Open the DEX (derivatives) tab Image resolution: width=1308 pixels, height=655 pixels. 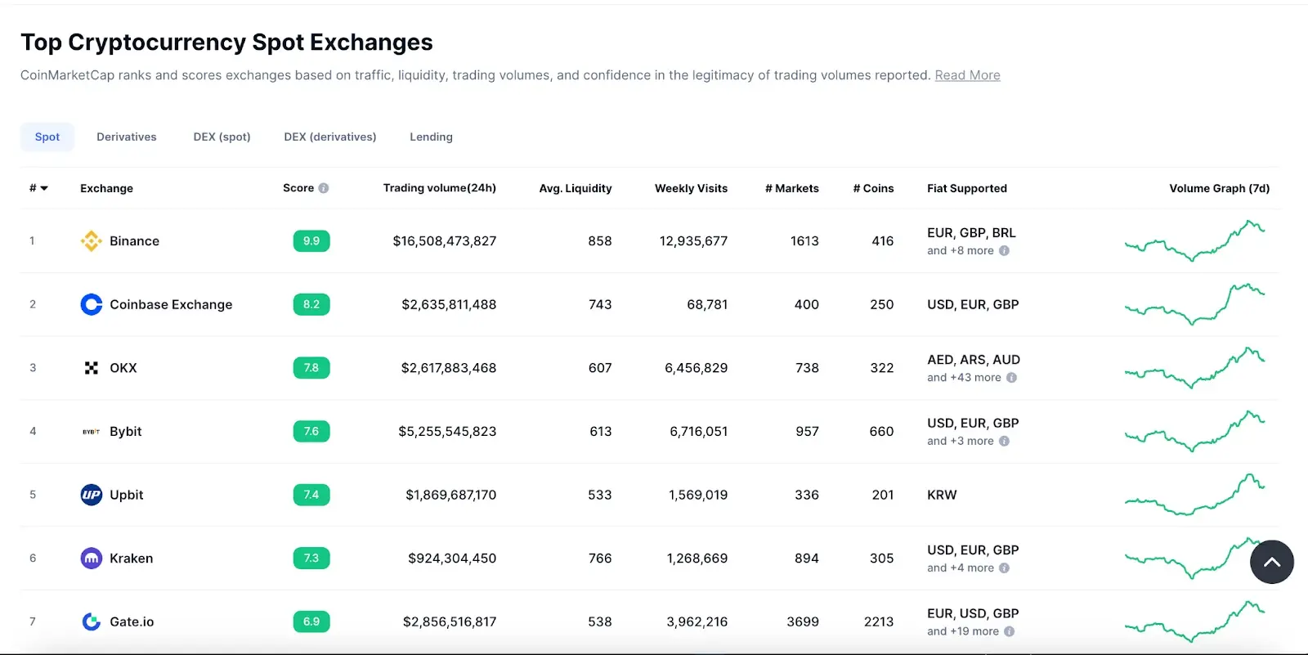tap(330, 137)
